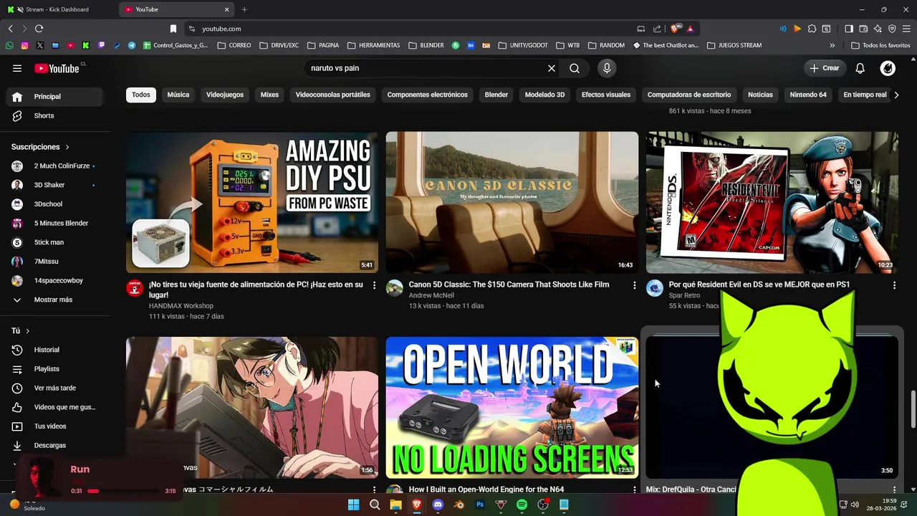917x516 pixels.
Task: Select the Nintendo 64 filter chip
Action: coord(808,95)
